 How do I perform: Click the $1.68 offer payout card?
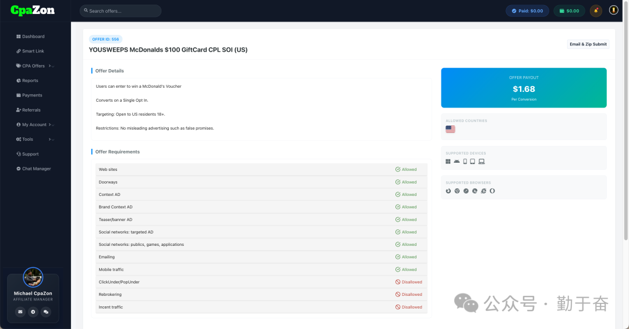click(524, 88)
